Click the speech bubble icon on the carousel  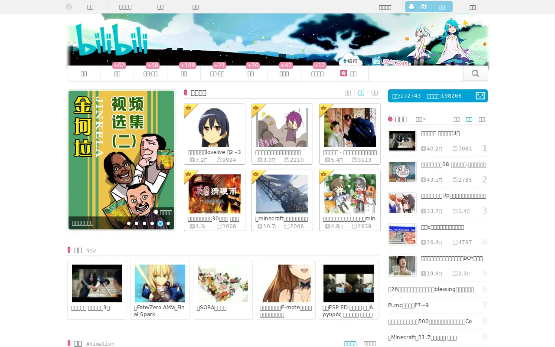coord(156,212)
